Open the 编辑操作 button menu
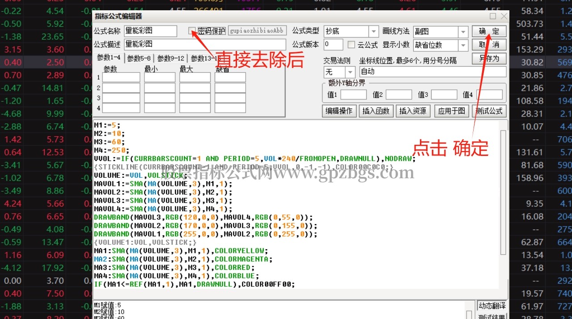Viewport: 572px width, 319px height. (339, 111)
